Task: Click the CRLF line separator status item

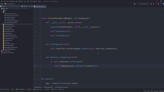Action: (x=148, y=91)
